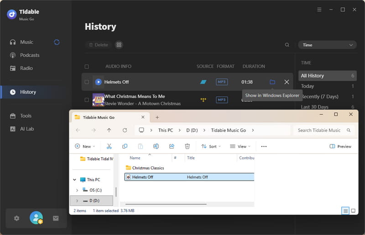
Task: Open the Tools section
Action: point(21,116)
